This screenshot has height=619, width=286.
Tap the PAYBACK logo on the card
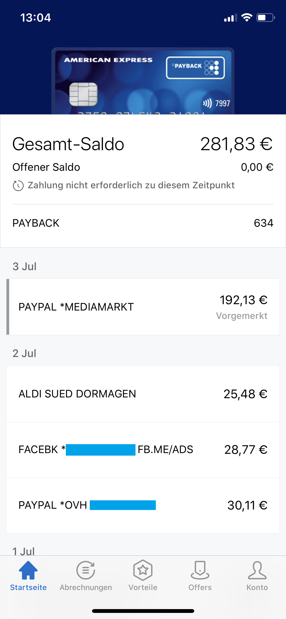pyautogui.click(x=195, y=68)
